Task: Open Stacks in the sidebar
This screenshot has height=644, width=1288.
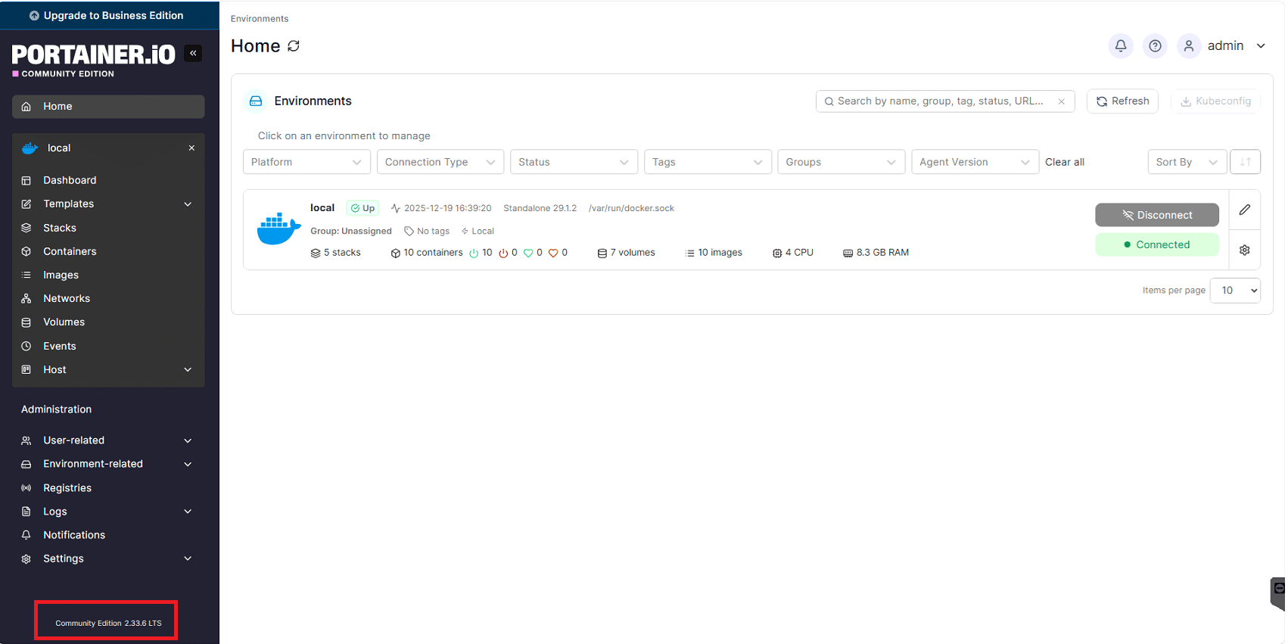Action: pyautogui.click(x=60, y=228)
